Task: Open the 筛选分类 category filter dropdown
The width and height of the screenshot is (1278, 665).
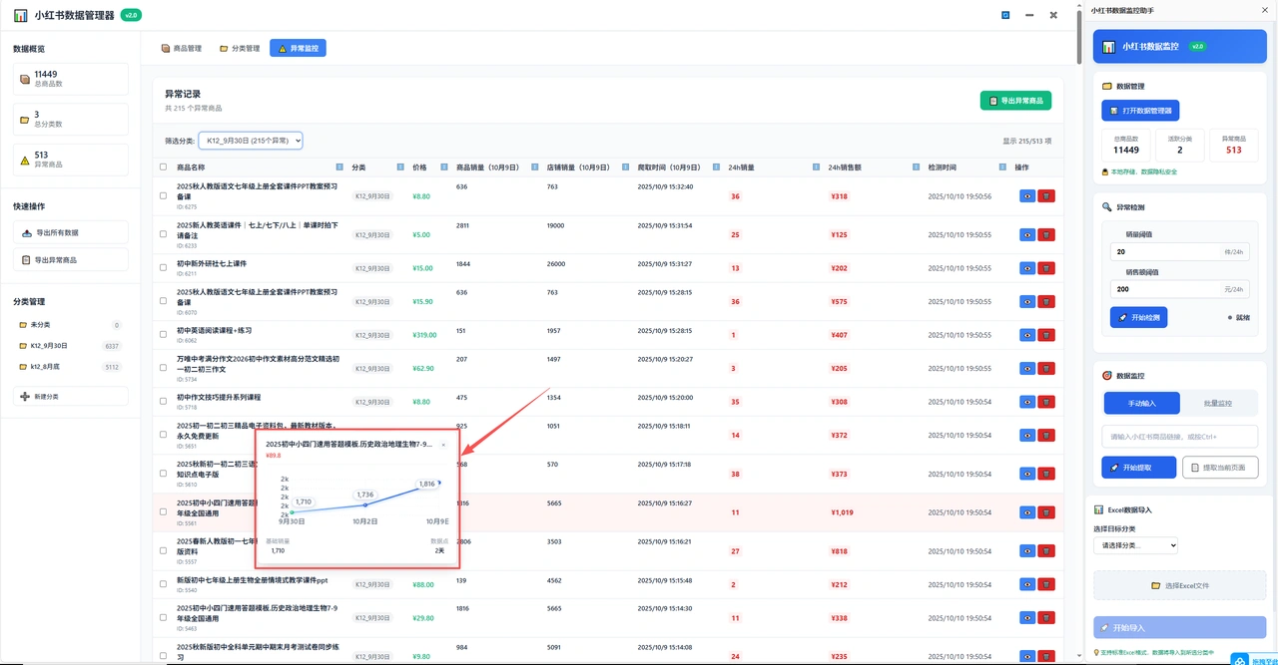Action: [x=250, y=141]
